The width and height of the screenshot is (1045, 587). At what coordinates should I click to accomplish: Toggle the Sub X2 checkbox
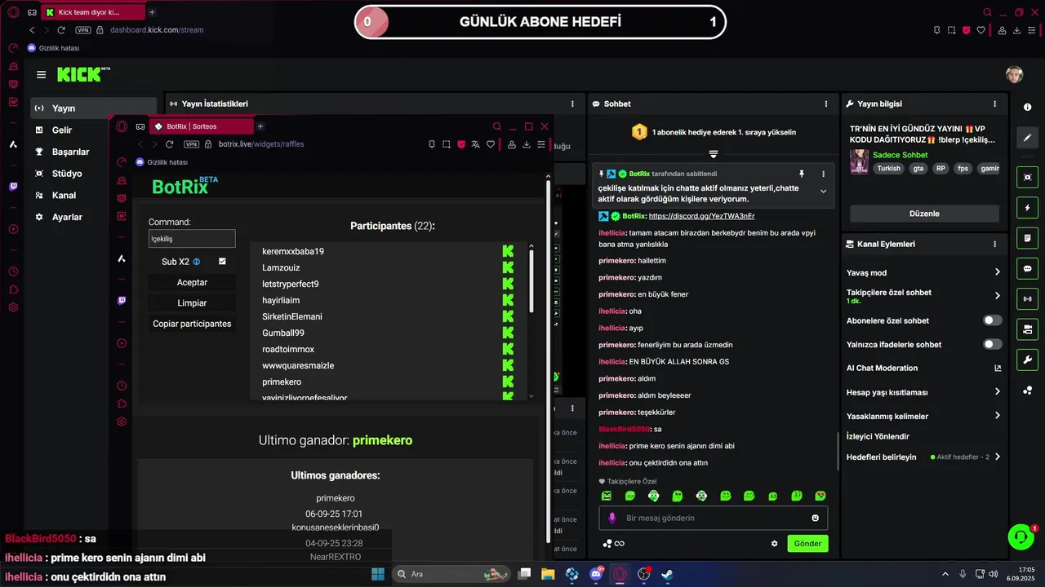coord(222,262)
